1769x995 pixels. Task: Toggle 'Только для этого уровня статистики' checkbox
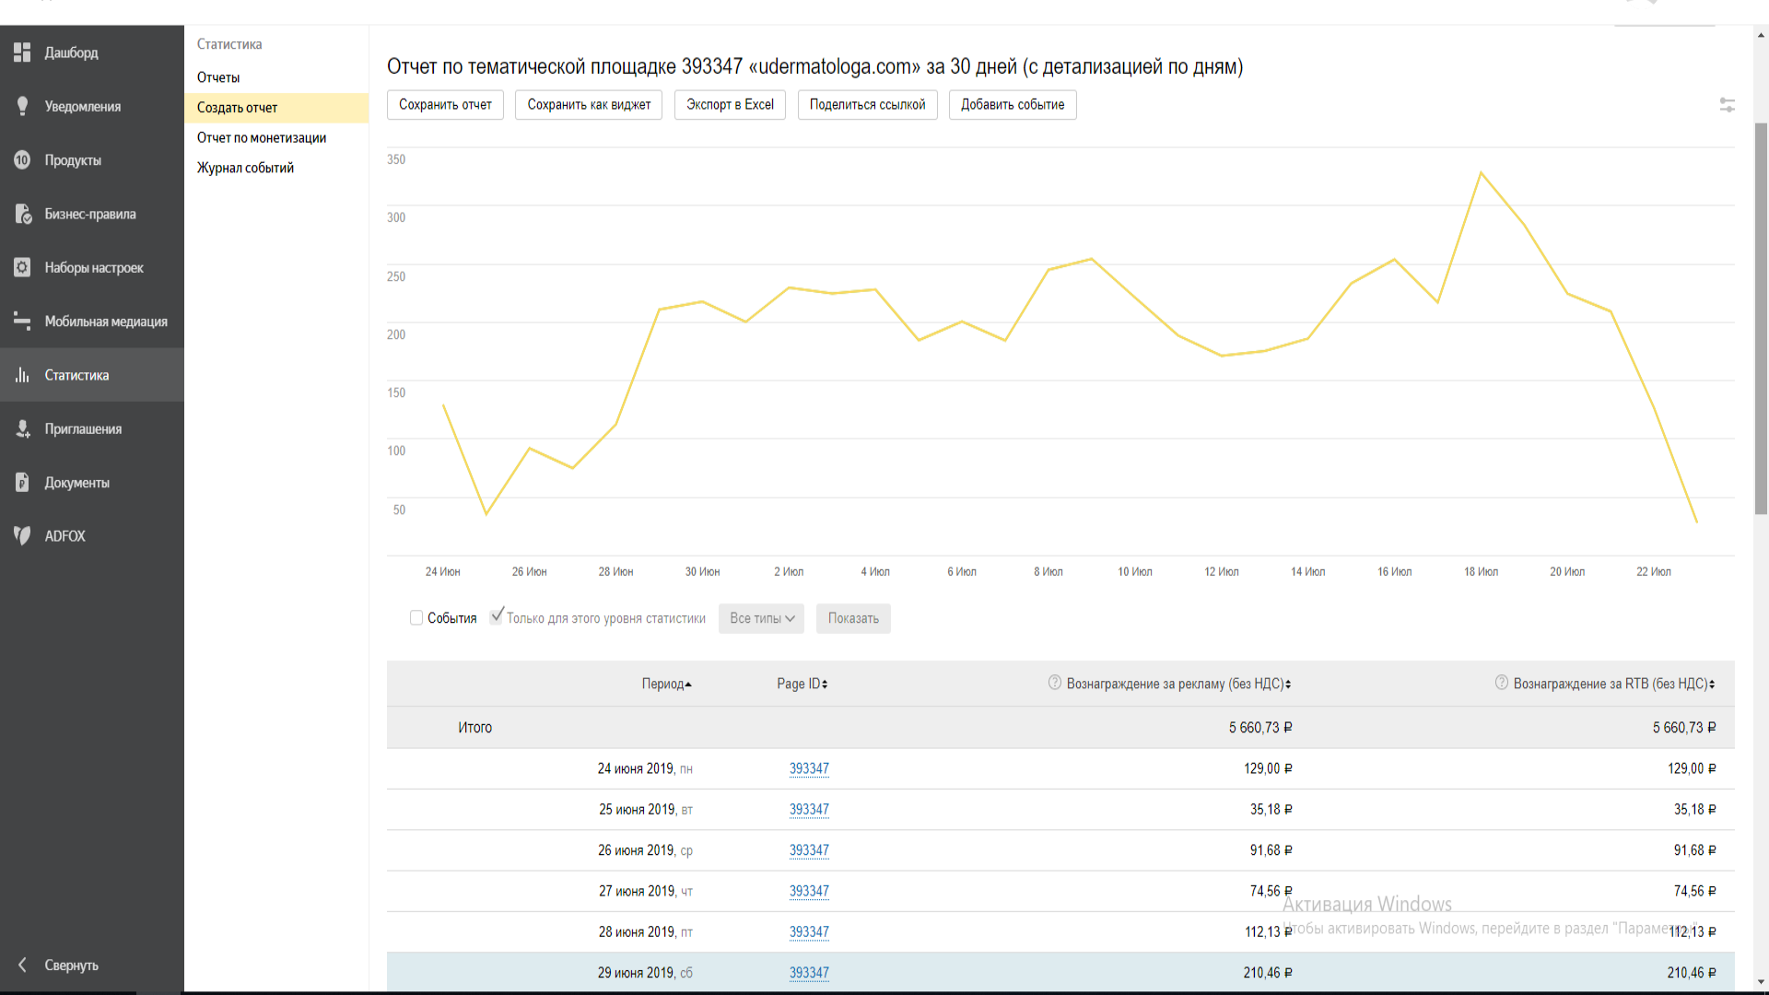tap(497, 616)
